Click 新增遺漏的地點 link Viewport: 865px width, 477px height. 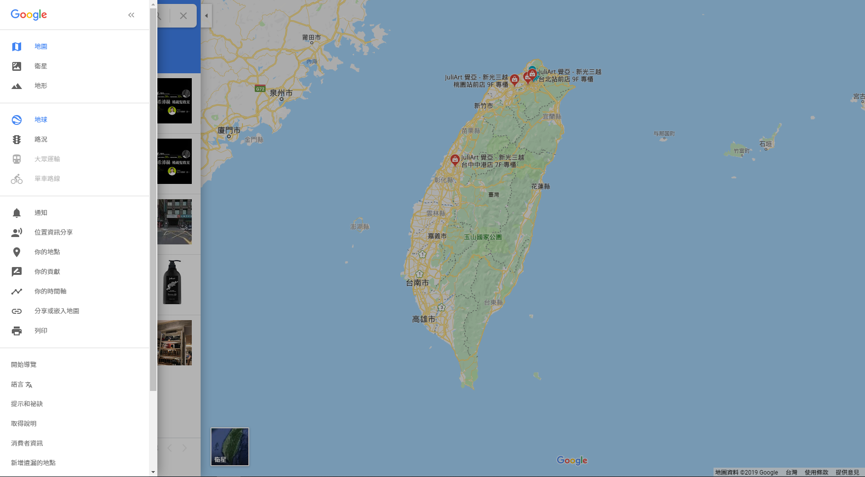(x=33, y=463)
